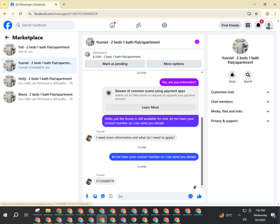Image resolution: width=280 pixels, height=224 pixels.
Task: Open a new browser tab
Action: 64,4
